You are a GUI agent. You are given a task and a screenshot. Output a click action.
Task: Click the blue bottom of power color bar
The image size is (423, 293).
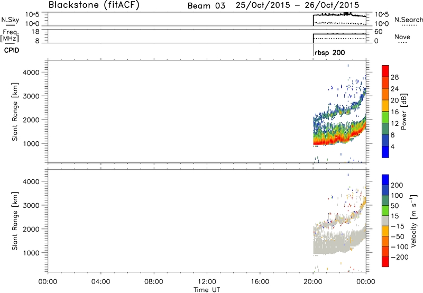coord(385,152)
